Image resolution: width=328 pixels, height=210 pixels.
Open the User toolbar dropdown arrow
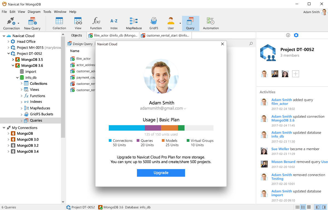tap(180, 23)
